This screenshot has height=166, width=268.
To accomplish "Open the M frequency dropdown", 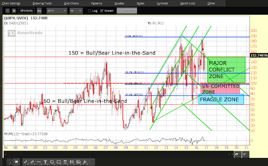I will 76,11.
